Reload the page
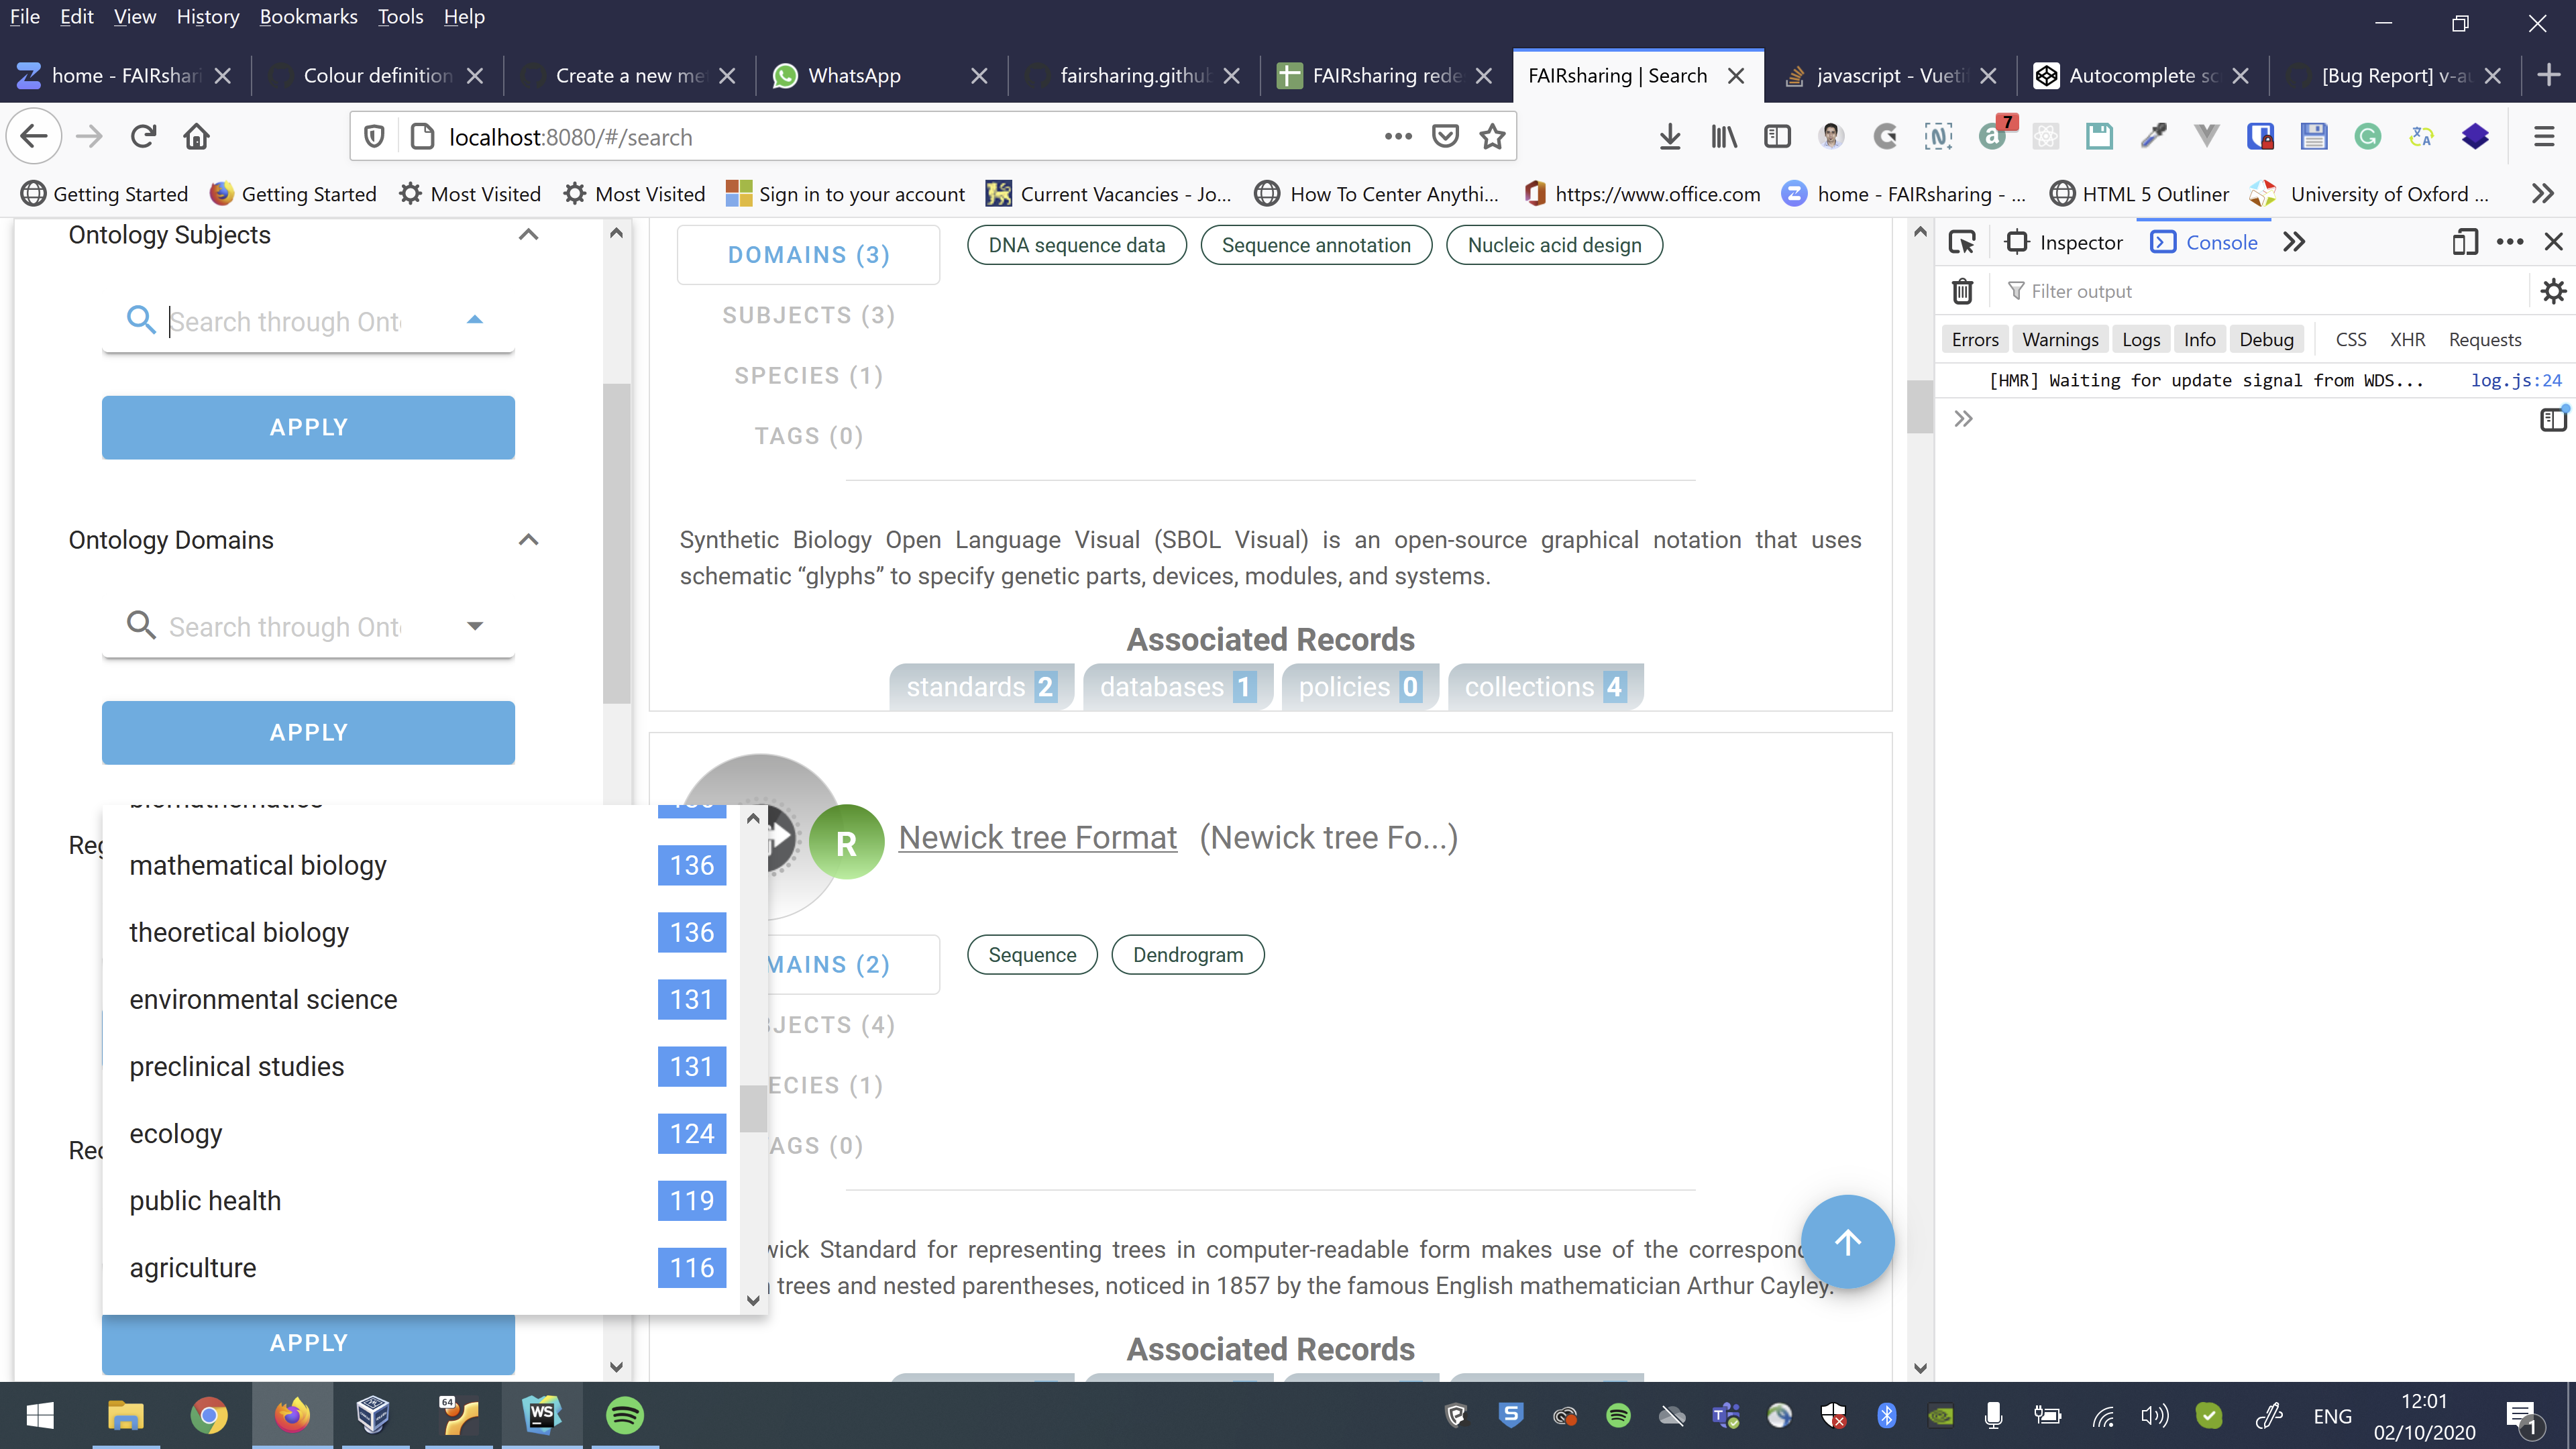Image resolution: width=2576 pixels, height=1449 pixels. pyautogui.click(x=143, y=137)
